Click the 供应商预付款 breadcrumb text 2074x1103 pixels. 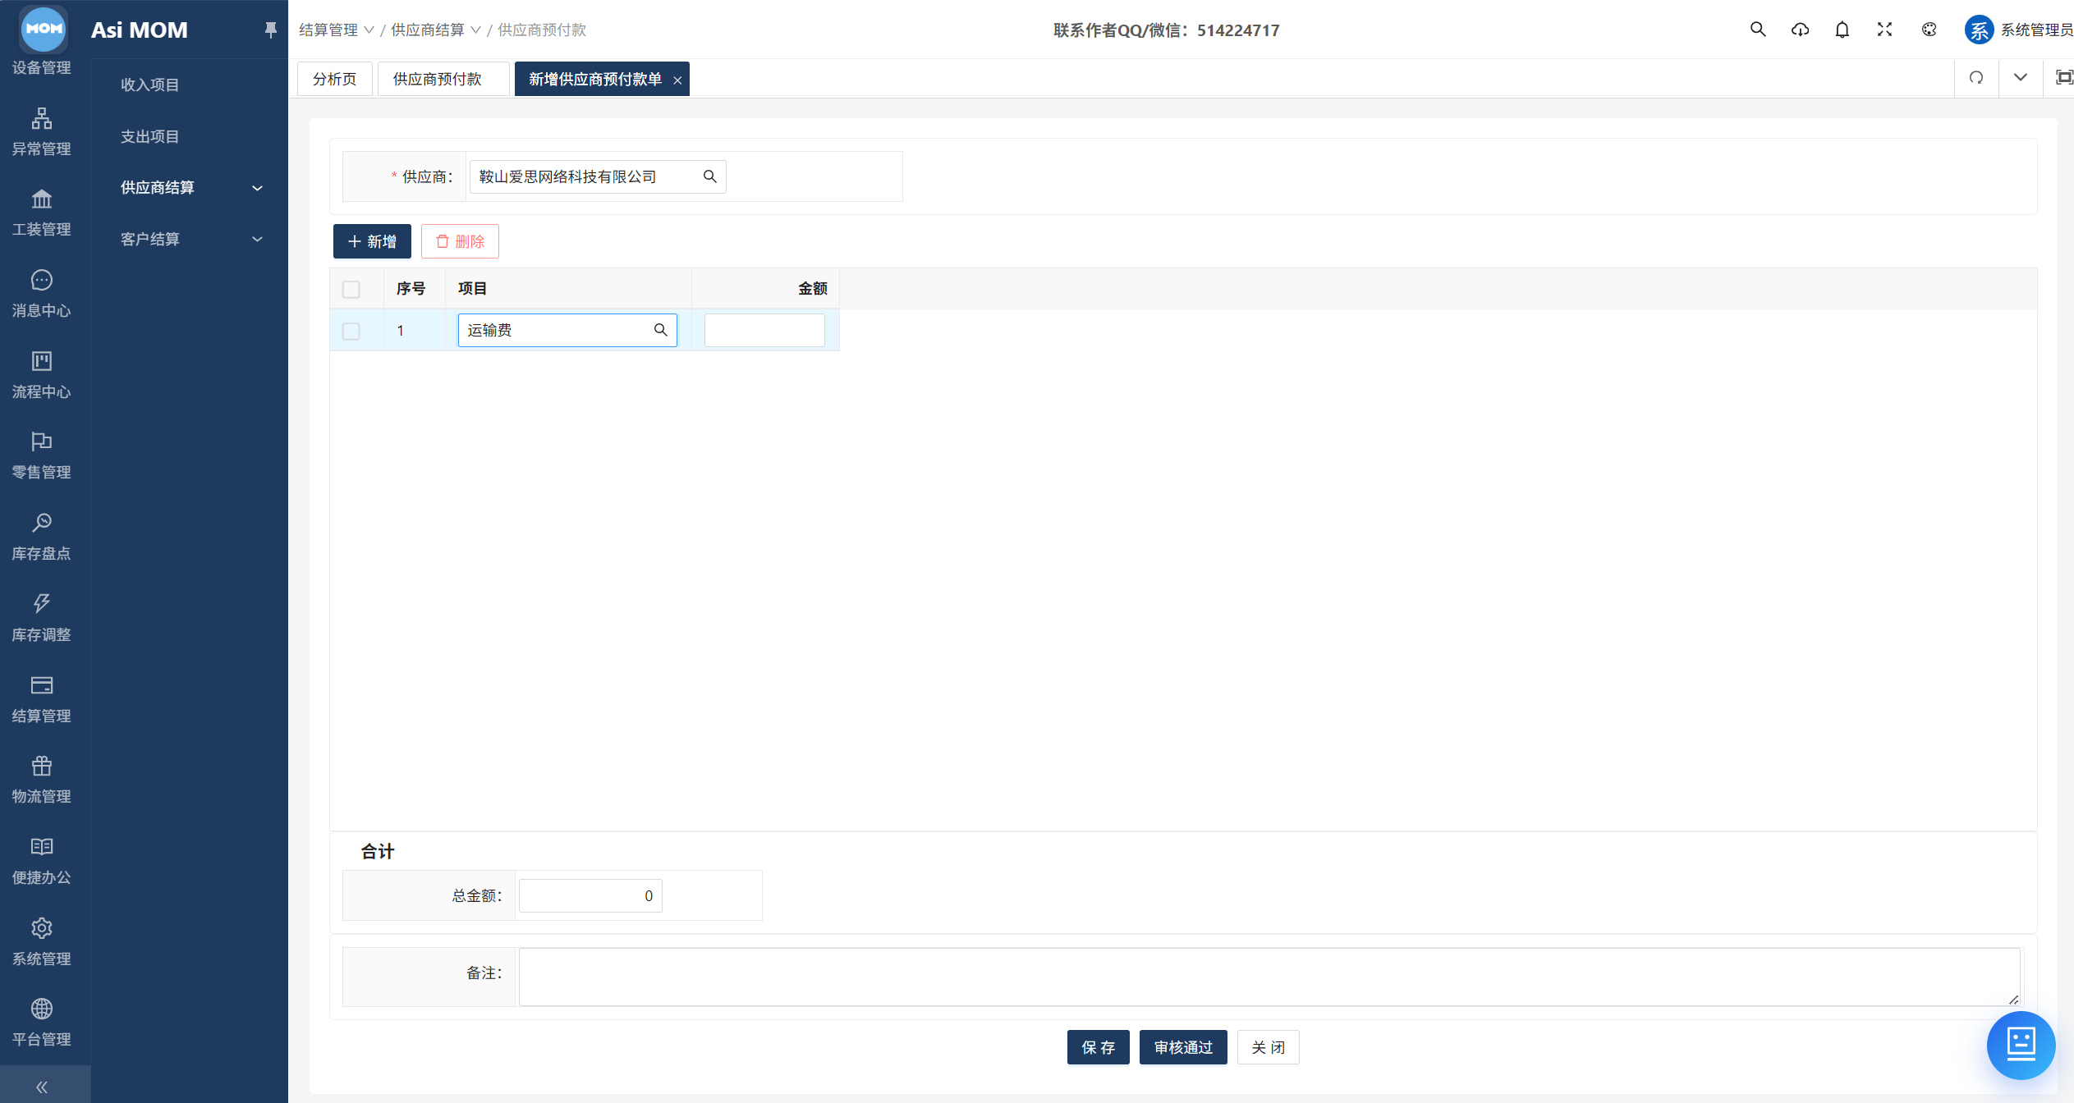[542, 30]
